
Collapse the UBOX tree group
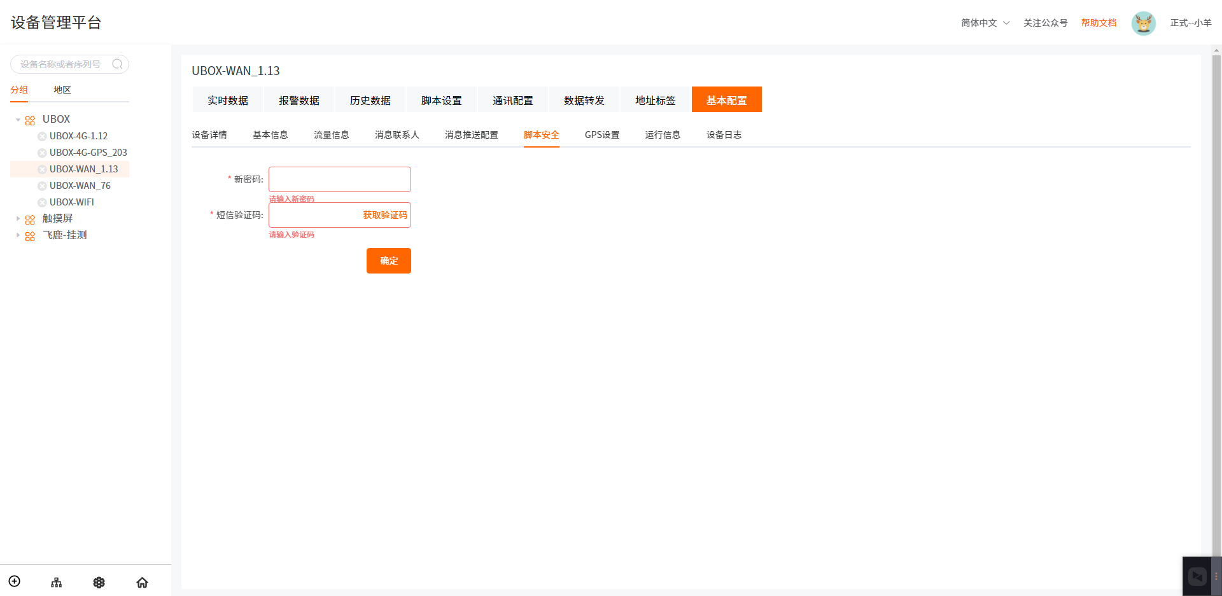click(x=18, y=120)
